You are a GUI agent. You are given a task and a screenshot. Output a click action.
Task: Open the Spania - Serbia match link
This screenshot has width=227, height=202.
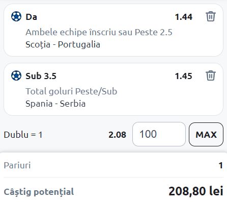click(55, 104)
